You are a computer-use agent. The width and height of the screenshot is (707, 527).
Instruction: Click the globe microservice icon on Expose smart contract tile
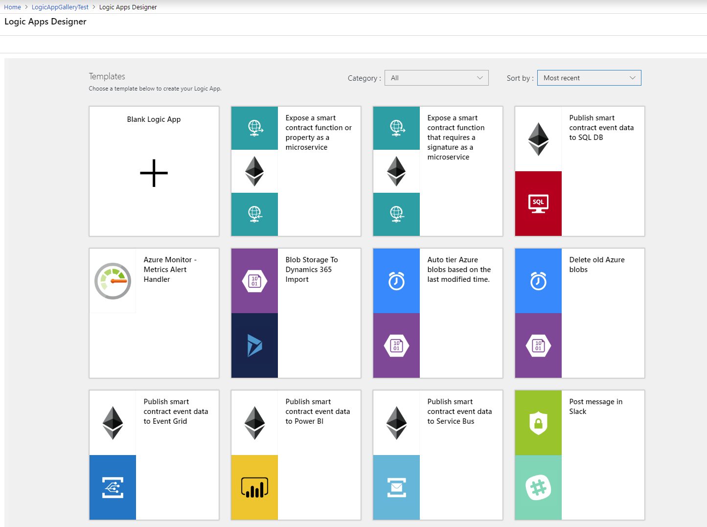(x=254, y=128)
